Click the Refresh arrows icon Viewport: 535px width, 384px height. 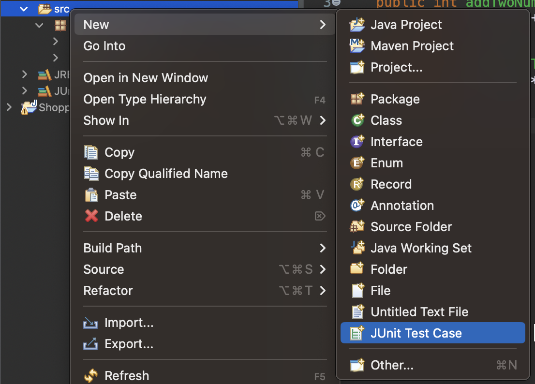[x=91, y=376]
